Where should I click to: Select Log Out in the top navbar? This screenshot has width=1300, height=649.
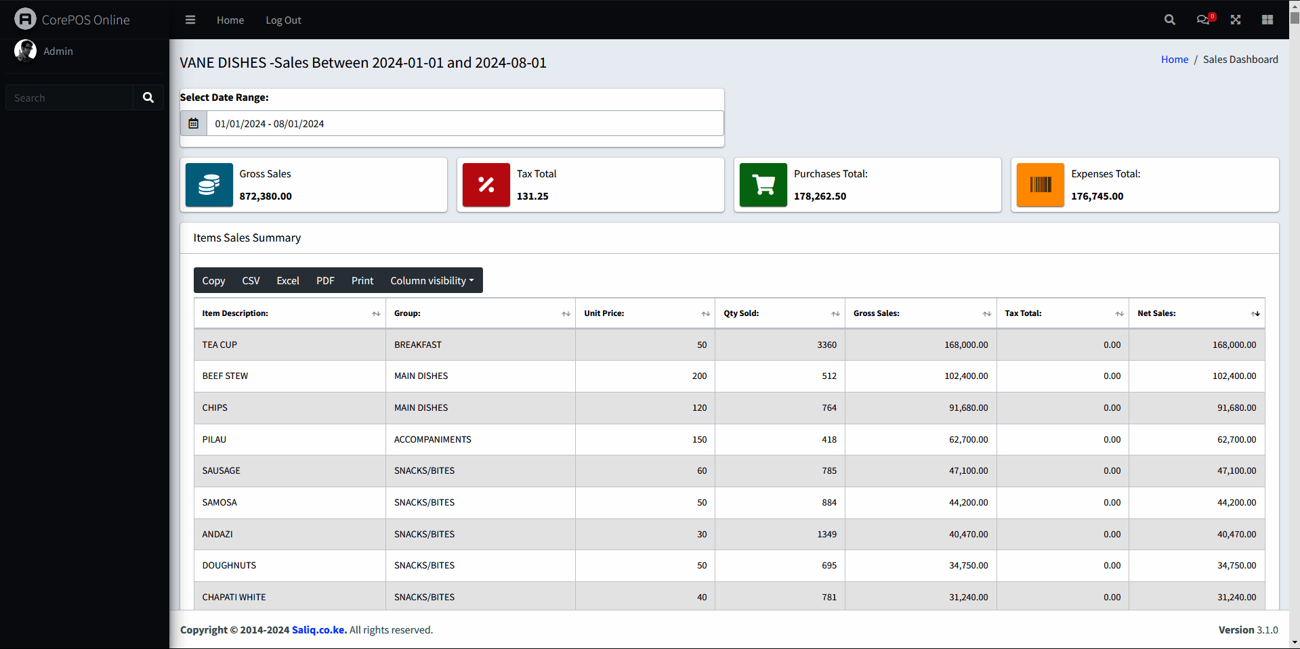[283, 20]
